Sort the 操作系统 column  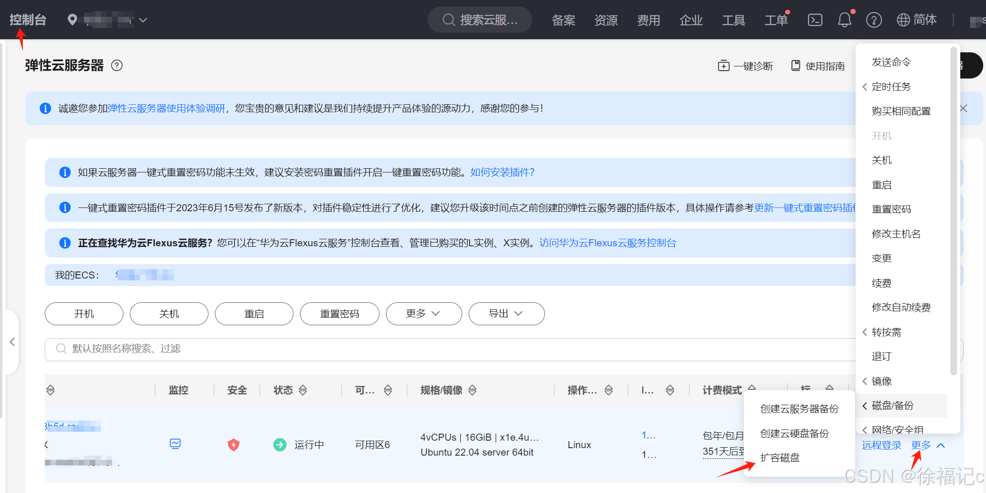tap(608, 390)
